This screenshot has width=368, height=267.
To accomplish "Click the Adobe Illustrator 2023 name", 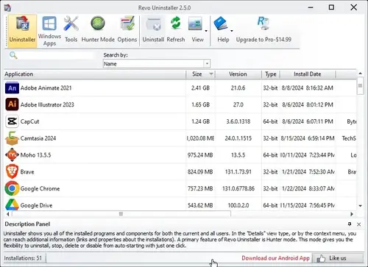I will 47,104.
